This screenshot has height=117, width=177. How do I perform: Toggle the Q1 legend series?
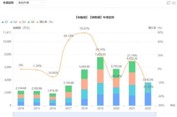[5, 22]
